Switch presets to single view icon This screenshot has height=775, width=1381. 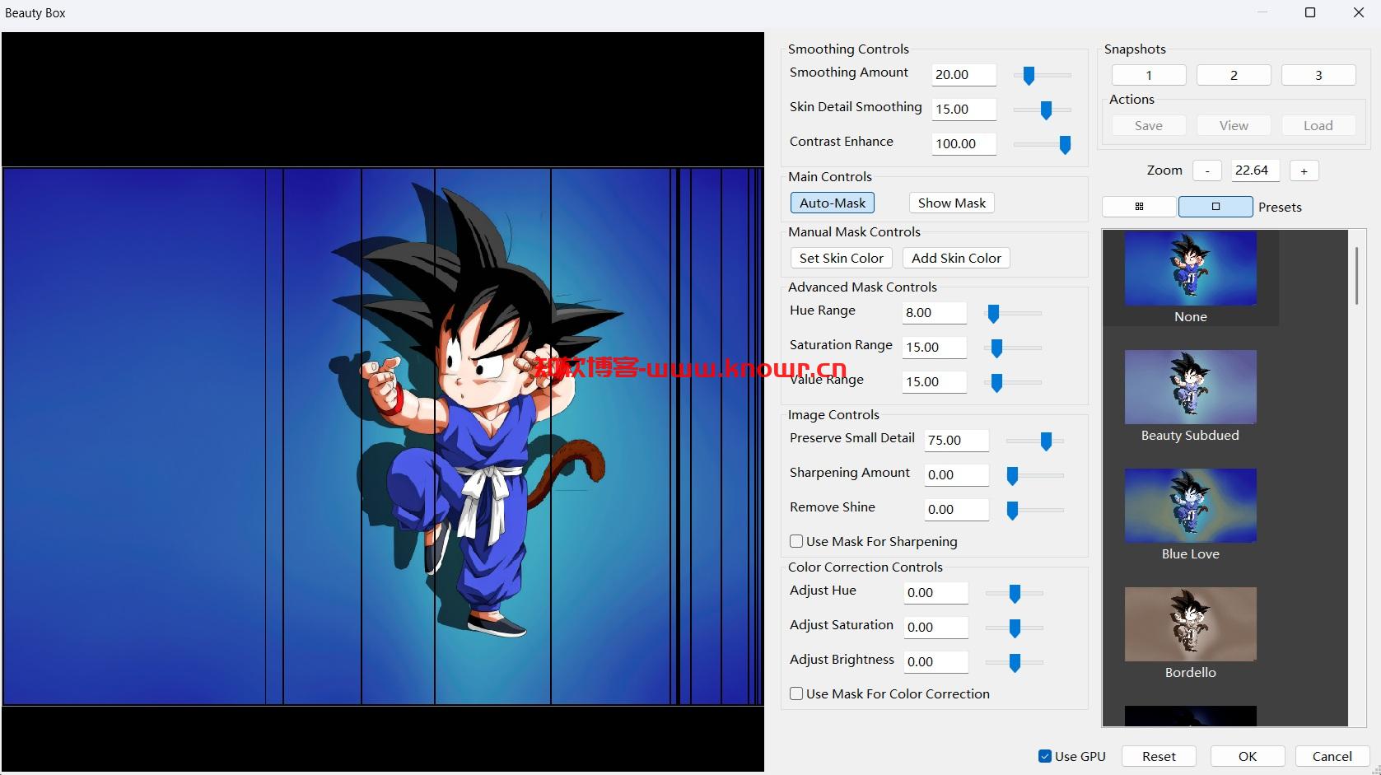click(x=1215, y=207)
